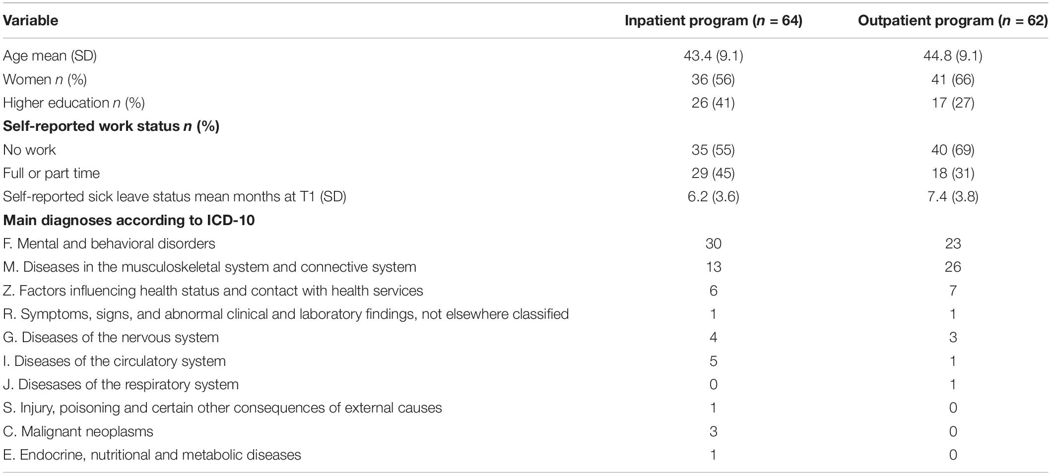Click the inpatient age value 43.4 (9.1)
The width and height of the screenshot is (1051, 475).
(x=713, y=56)
